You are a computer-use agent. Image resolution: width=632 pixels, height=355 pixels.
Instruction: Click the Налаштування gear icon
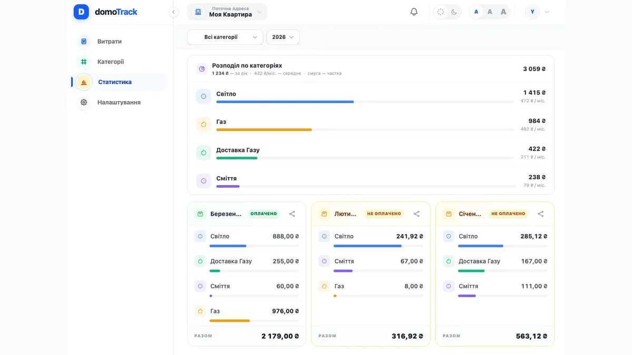84,102
